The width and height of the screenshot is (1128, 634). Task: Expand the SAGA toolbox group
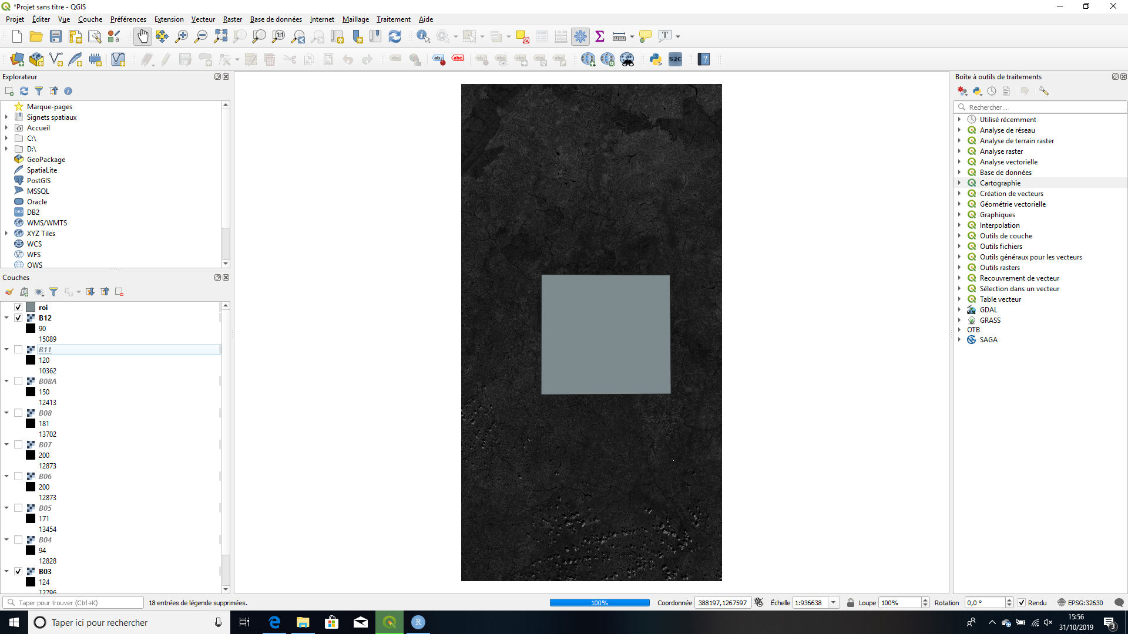(x=959, y=340)
